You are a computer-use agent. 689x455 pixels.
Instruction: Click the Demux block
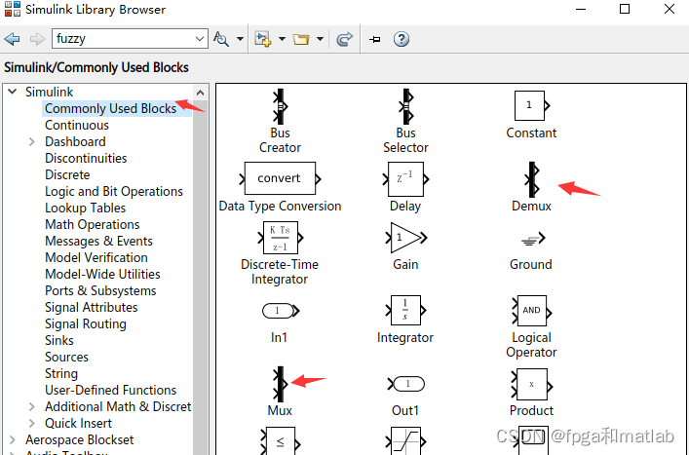pyautogui.click(x=532, y=179)
